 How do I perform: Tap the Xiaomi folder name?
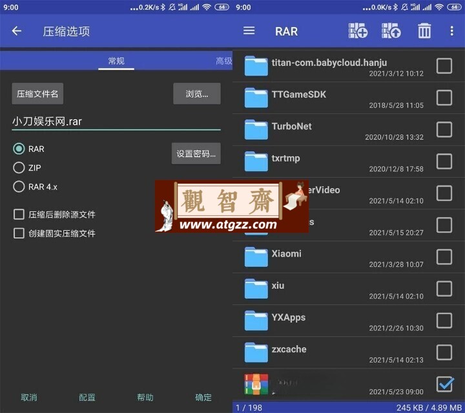(x=287, y=253)
